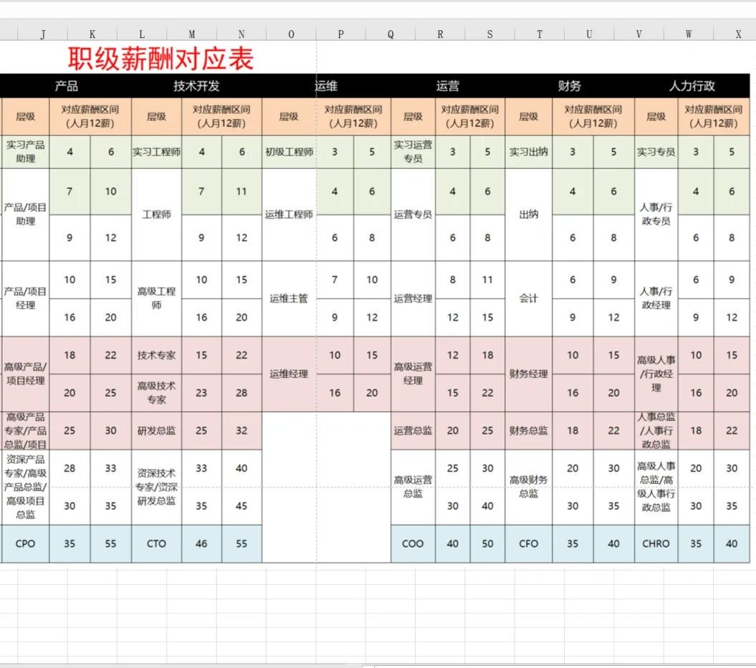Click the CTO cell
756x668 pixels.
(156, 543)
